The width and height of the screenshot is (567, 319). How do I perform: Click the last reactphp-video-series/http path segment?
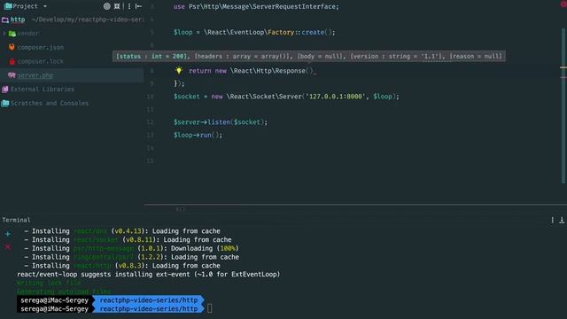[149, 309]
